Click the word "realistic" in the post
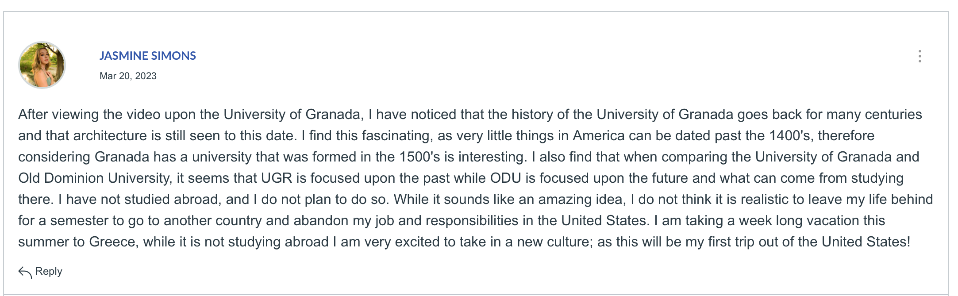This screenshot has width=958, height=296. 766,200
